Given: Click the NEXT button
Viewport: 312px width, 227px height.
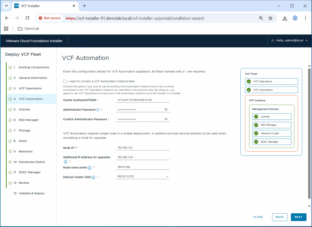Looking at the screenshot, I should 298,217.
